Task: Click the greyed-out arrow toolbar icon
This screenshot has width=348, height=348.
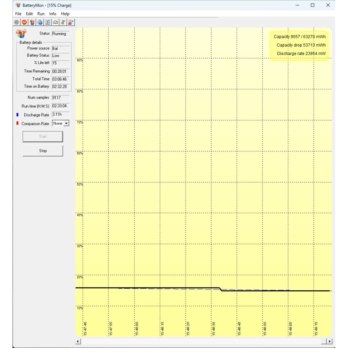Action: (63, 22)
